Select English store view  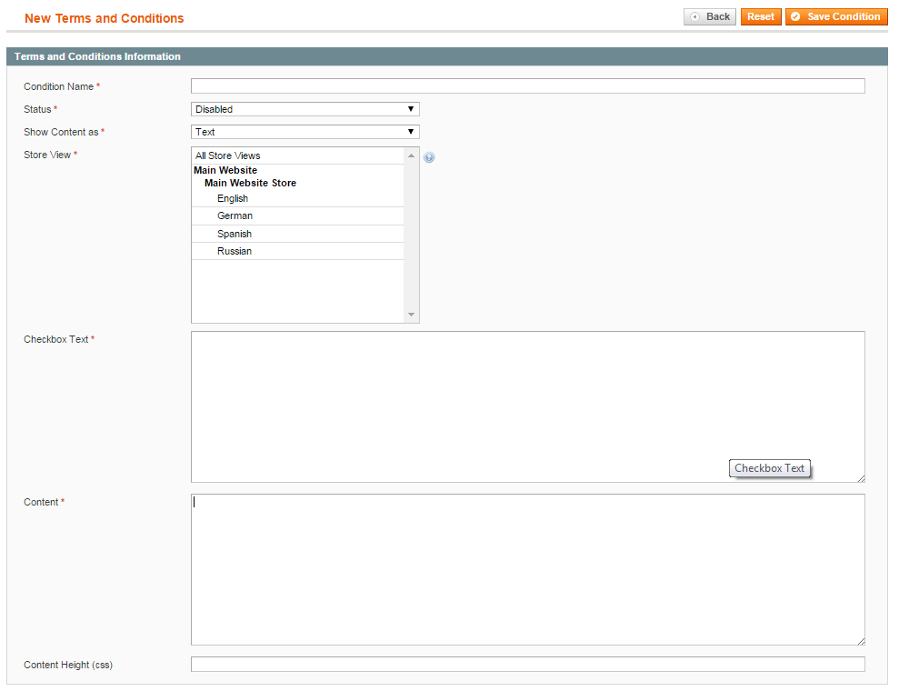point(297,198)
